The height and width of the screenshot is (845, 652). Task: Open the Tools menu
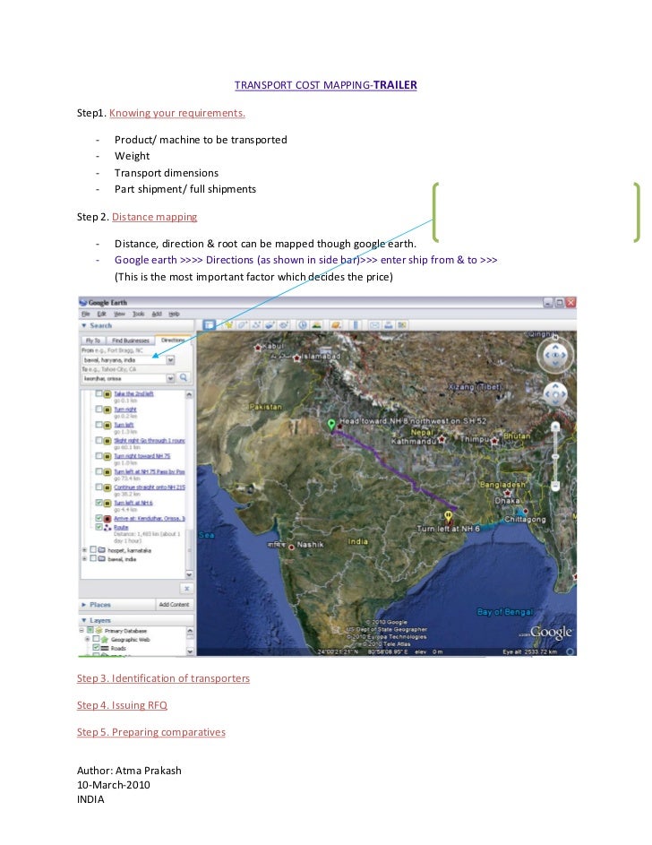(x=138, y=314)
